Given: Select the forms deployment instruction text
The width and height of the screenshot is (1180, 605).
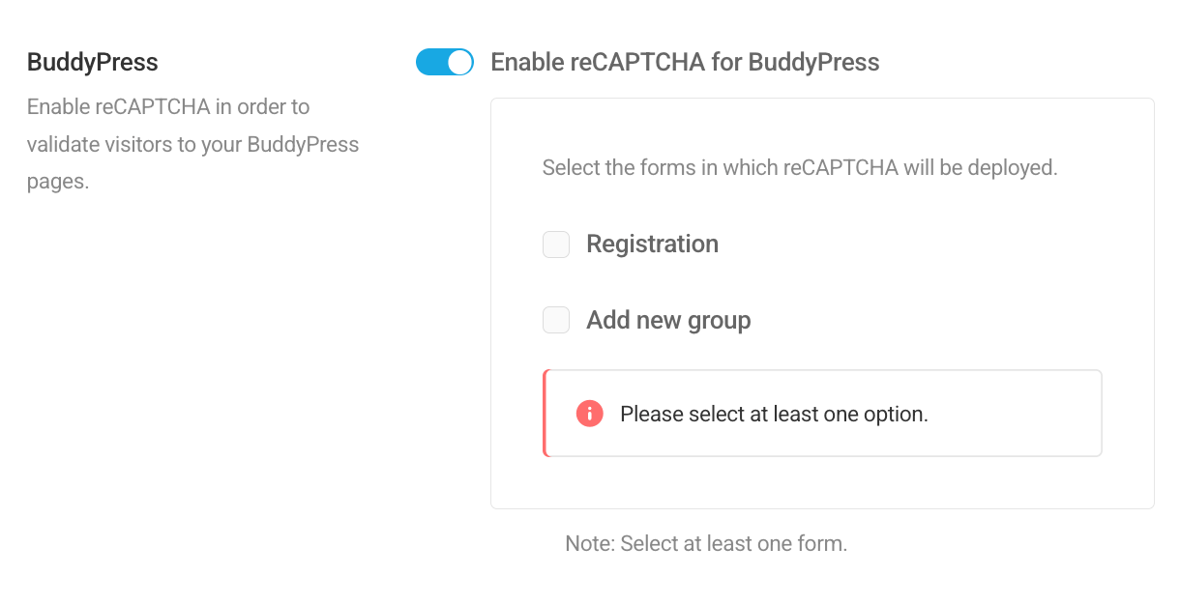Looking at the screenshot, I should point(800,167).
